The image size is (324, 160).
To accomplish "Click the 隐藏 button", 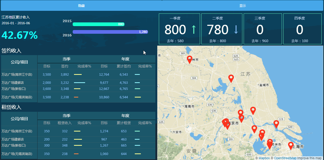I will pos(81,6).
